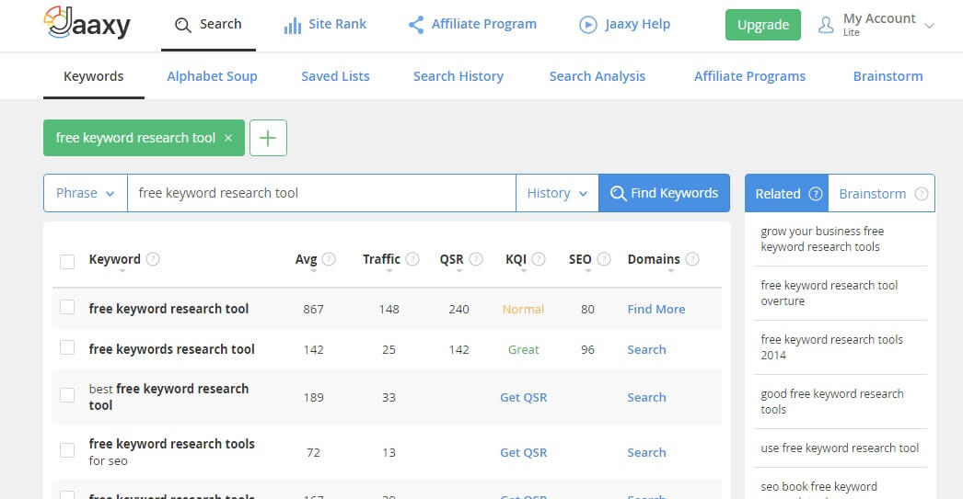
Task: Open the Phrase match type dropdown
Action: click(x=86, y=193)
